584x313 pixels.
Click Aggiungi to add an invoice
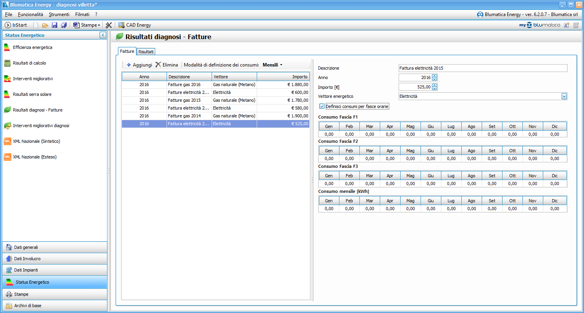(139, 65)
